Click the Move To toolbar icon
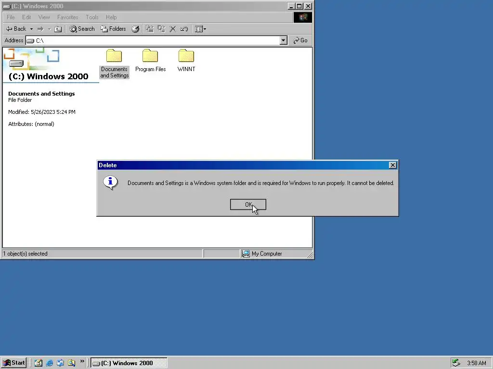The width and height of the screenshot is (493, 369). click(150, 29)
